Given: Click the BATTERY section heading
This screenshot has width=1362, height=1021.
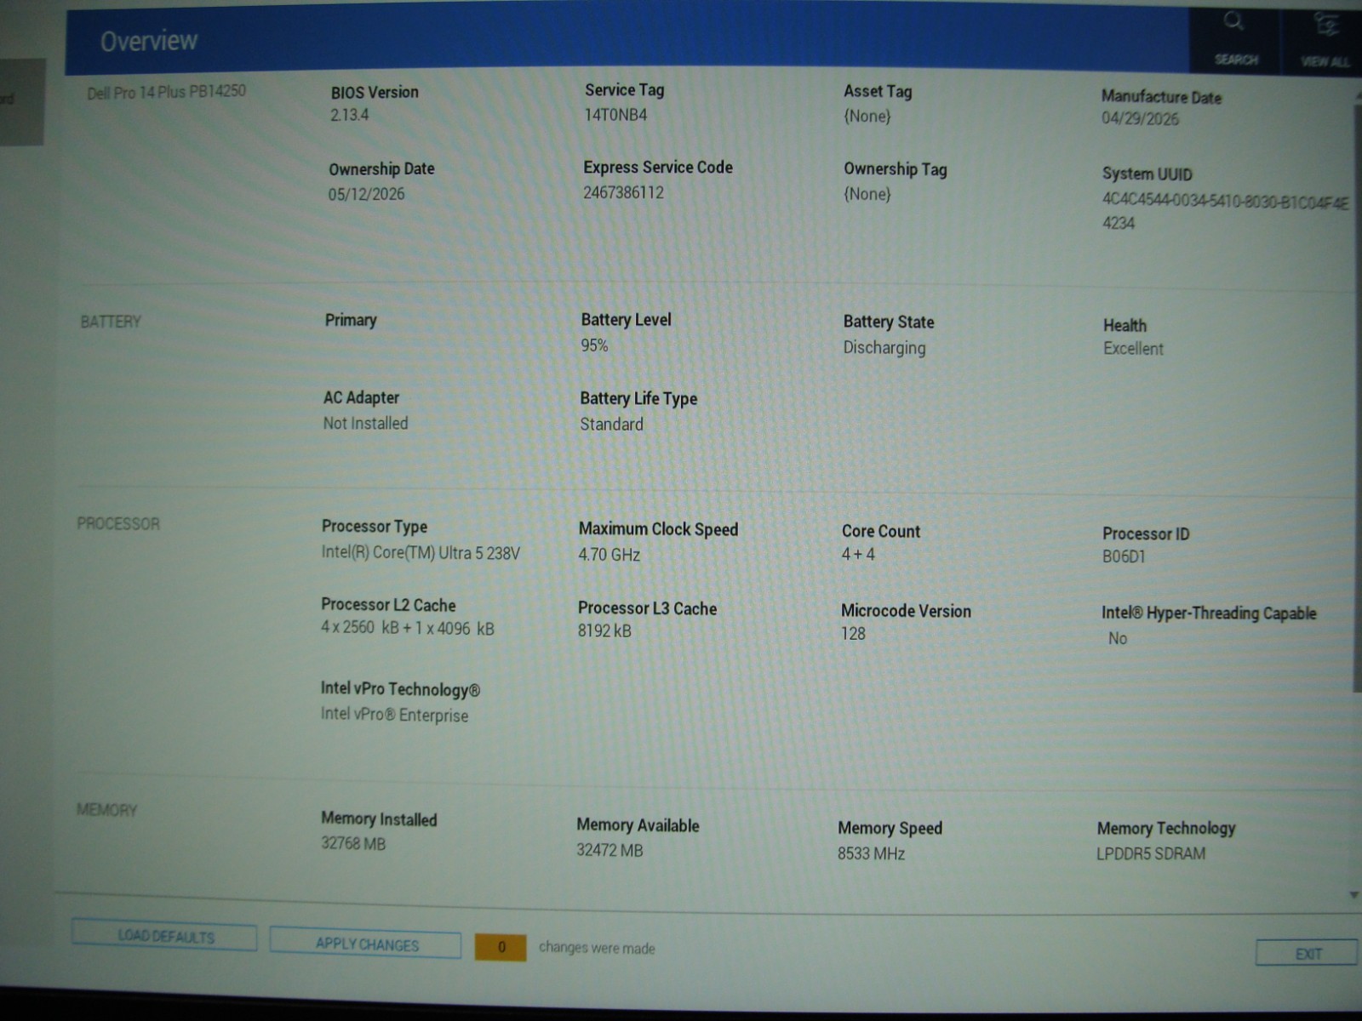Looking at the screenshot, I should 111,322.
